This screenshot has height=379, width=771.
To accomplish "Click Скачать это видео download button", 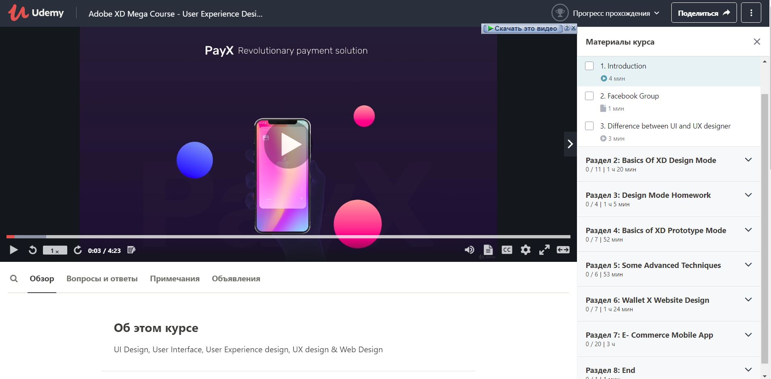I will pyautogui.click(x=522, y=28).
